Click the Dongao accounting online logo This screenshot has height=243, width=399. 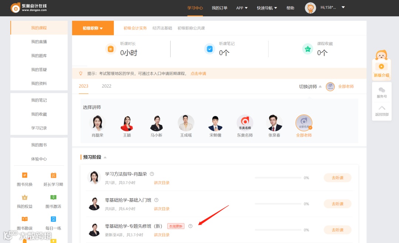(29, 8)
